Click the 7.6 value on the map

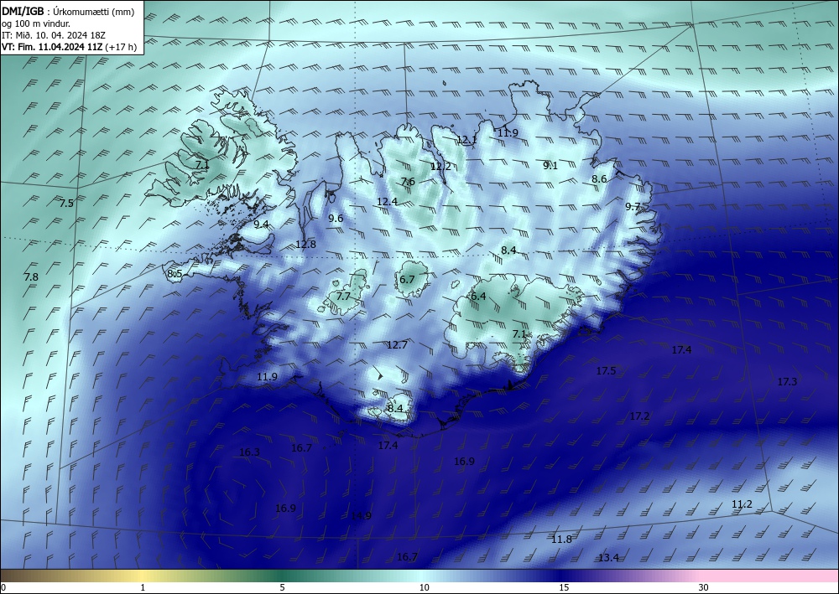[408, 182]
